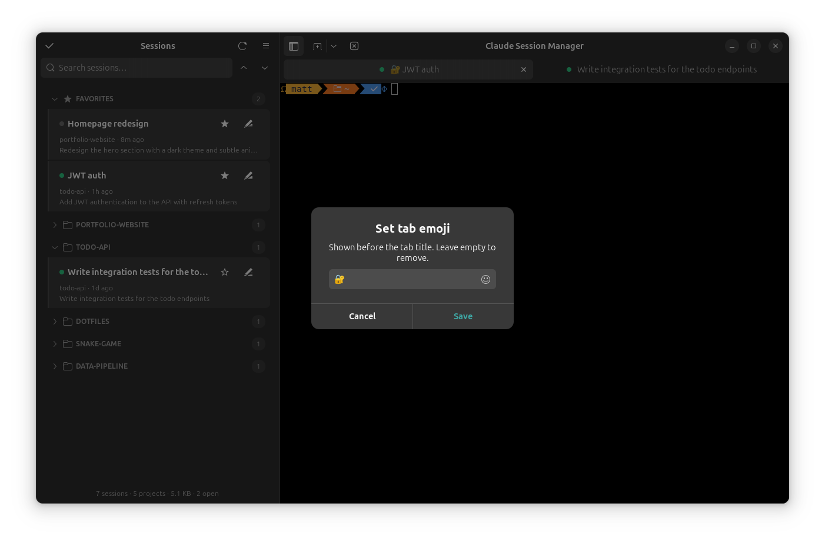Minimize the Claude Session Manager window
Screen dimensions: 825x543
(x=732, y=46)
